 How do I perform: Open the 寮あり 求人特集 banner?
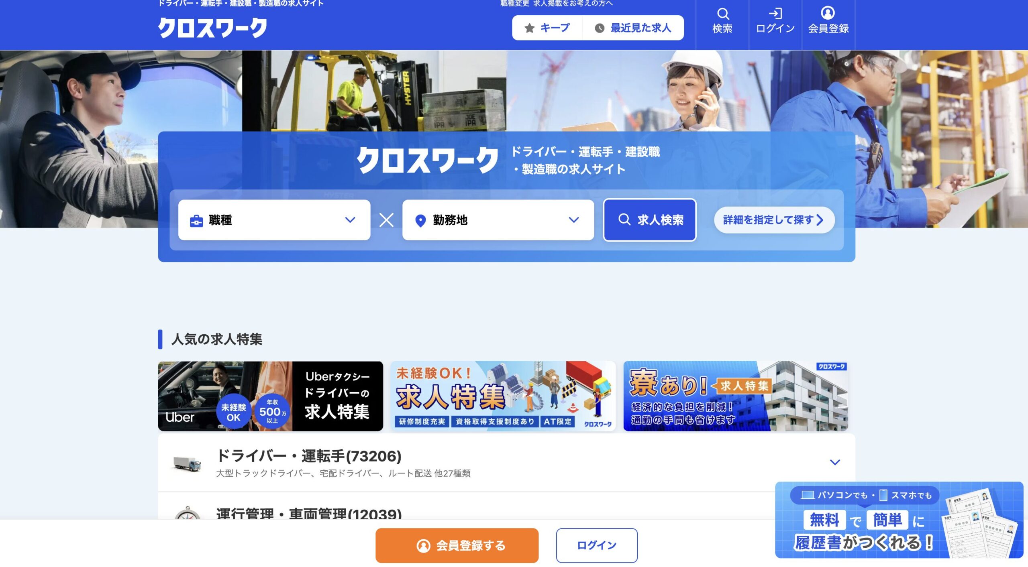(x=736, y=396)
